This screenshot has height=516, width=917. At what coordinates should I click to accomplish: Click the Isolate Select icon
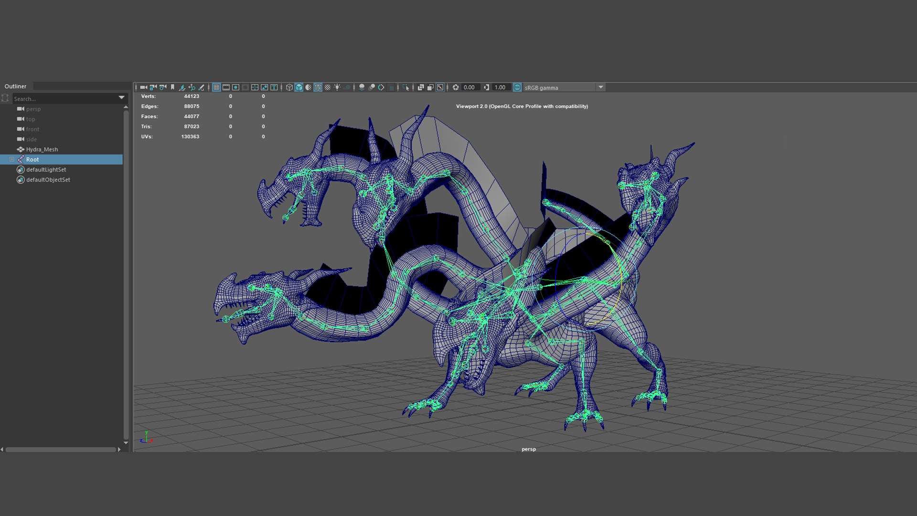point(406,87)
